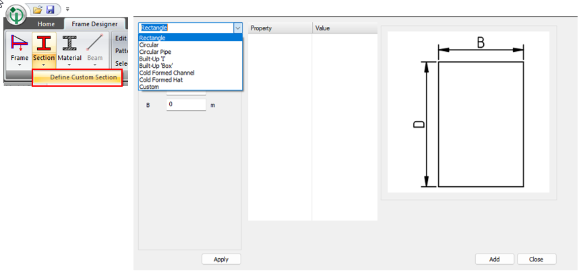This screenshot has width=583, height=277.
Task: Pick Built-Up 'I' section type
Action: point(154,59)
